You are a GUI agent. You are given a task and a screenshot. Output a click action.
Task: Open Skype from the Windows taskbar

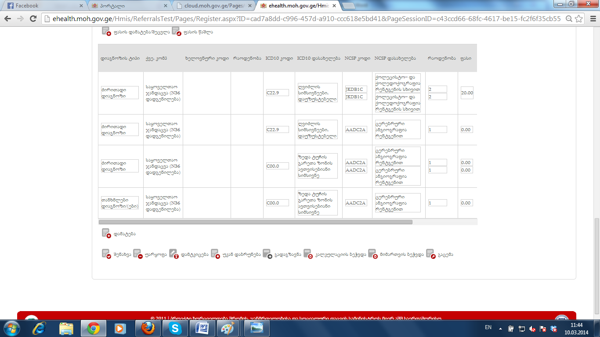[175, 328]
